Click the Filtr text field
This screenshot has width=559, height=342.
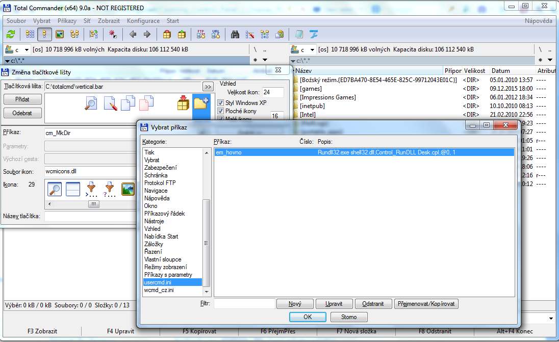(x=244, y=304)
